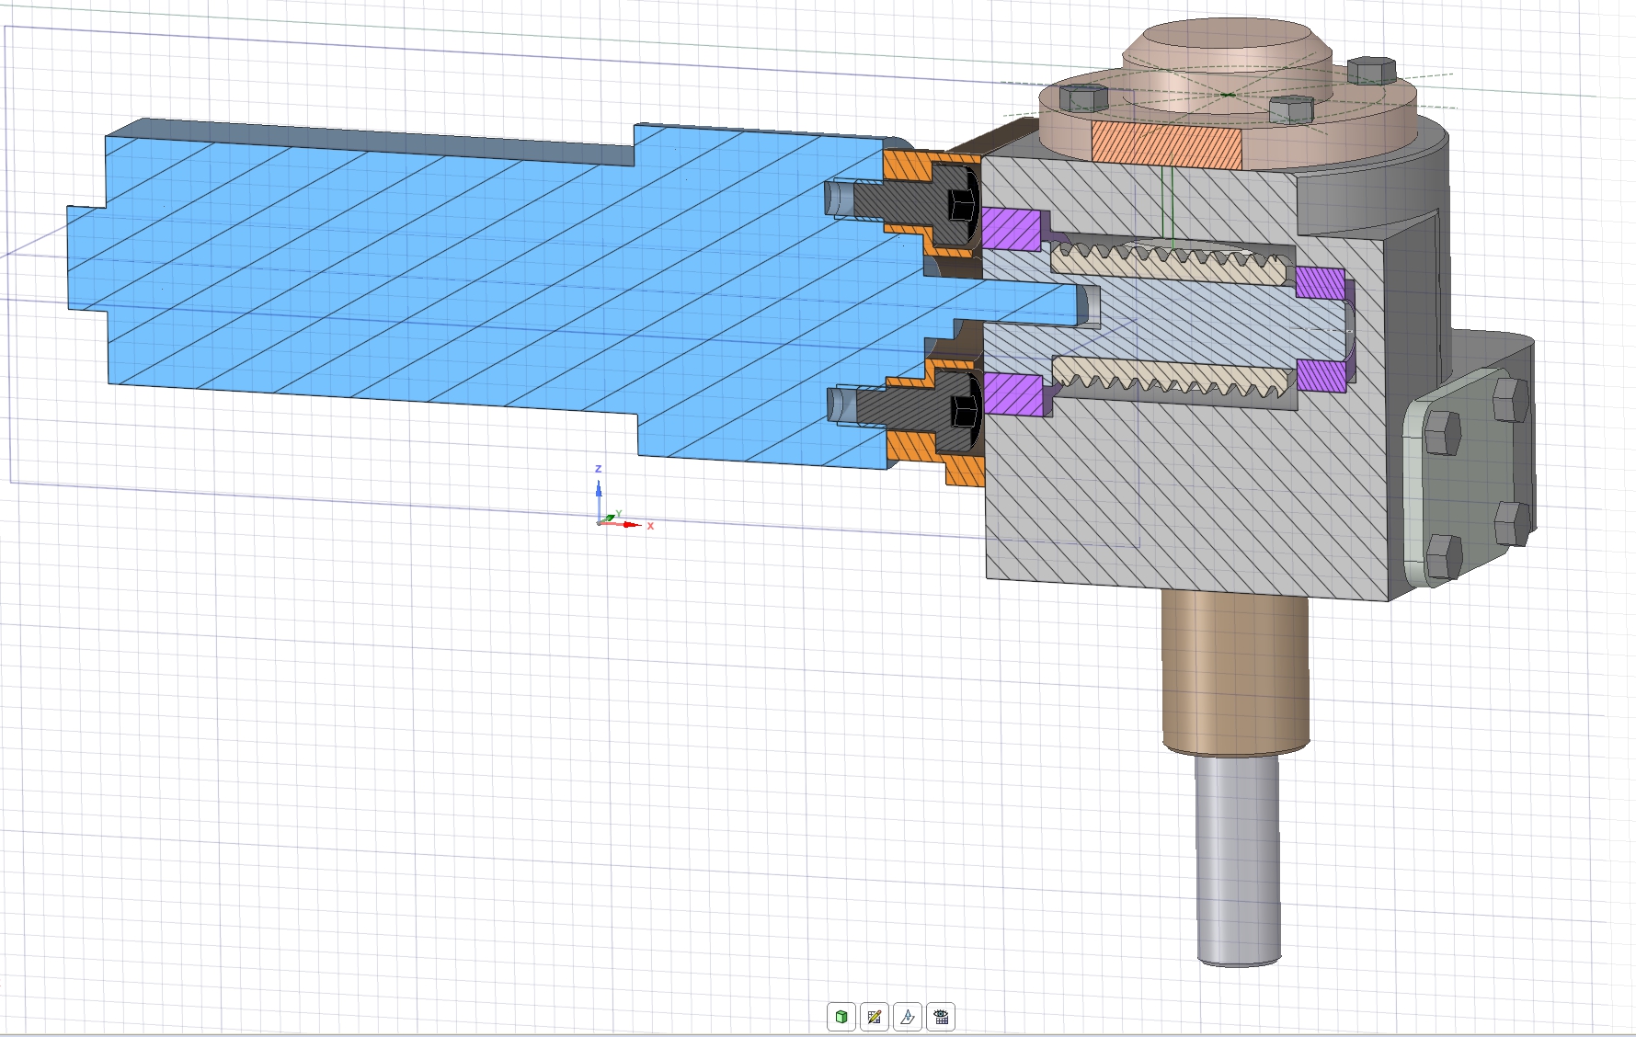Select the upper beige threaded worm section
The height and width of the screenshot is (1037, 1636).
click(1168, 267)
